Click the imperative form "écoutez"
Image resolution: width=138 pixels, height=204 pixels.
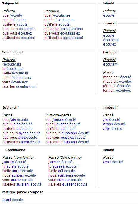click(x=109, y=44)
